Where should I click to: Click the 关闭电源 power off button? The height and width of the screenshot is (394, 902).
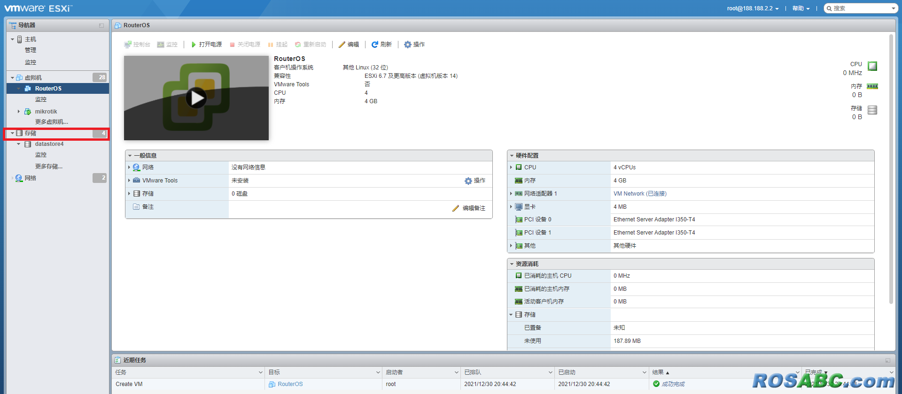pos(245,45)
